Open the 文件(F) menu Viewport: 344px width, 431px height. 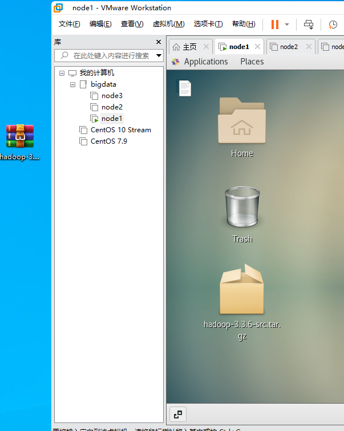[x=69, y=24]
